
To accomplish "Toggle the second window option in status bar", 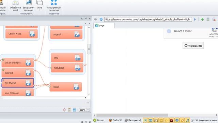I will coord(151,120).
